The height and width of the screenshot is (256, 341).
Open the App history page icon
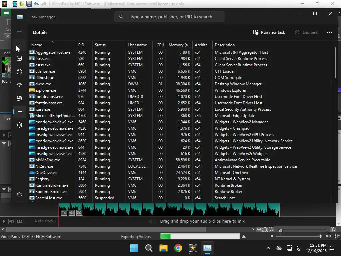[19, 72]
